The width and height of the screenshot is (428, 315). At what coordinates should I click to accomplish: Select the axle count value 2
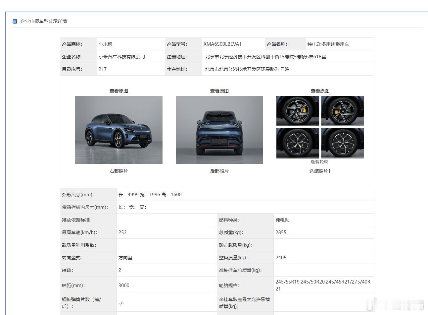[120, 270]
